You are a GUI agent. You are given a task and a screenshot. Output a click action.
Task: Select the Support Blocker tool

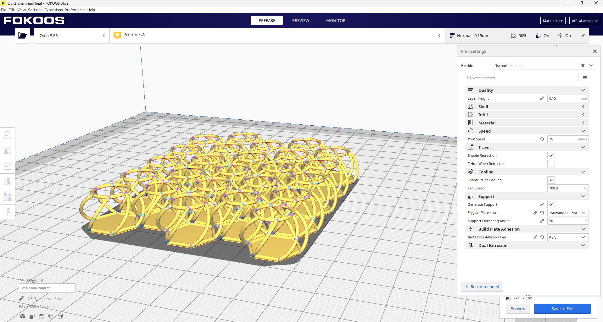click(8, 212)
